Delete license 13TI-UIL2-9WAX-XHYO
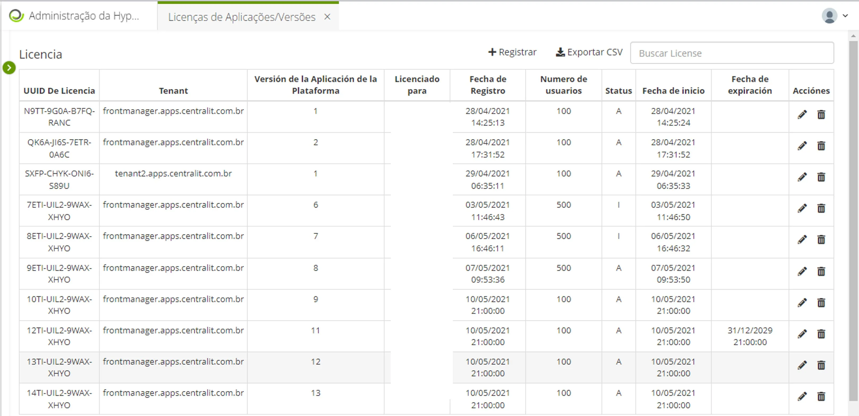 821,365
